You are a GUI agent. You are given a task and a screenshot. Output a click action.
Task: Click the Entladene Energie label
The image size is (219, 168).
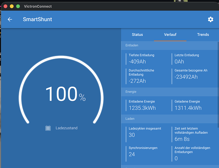point(142,101)
